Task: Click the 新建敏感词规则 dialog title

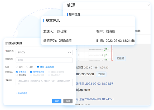Action: click(13, 43)
